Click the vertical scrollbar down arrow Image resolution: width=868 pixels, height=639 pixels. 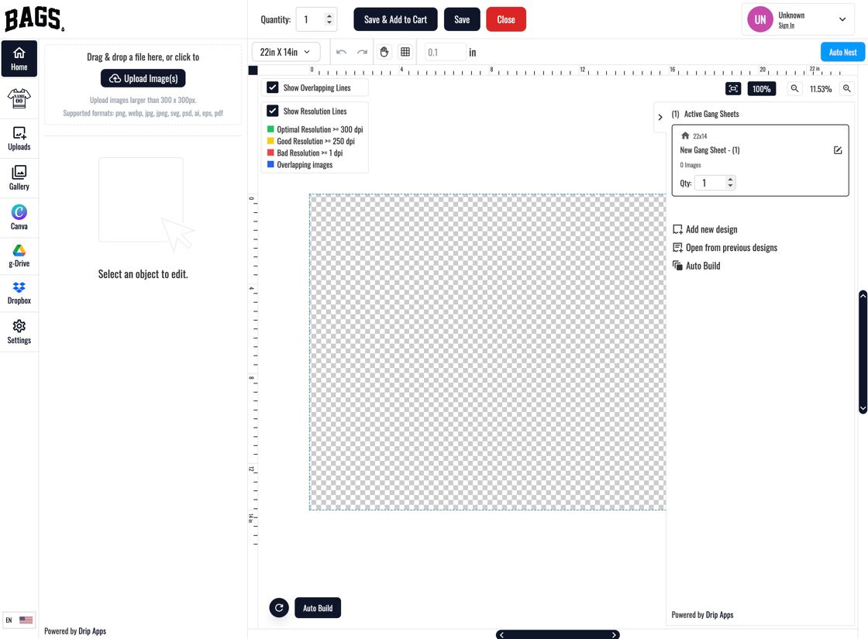(863, 408)
